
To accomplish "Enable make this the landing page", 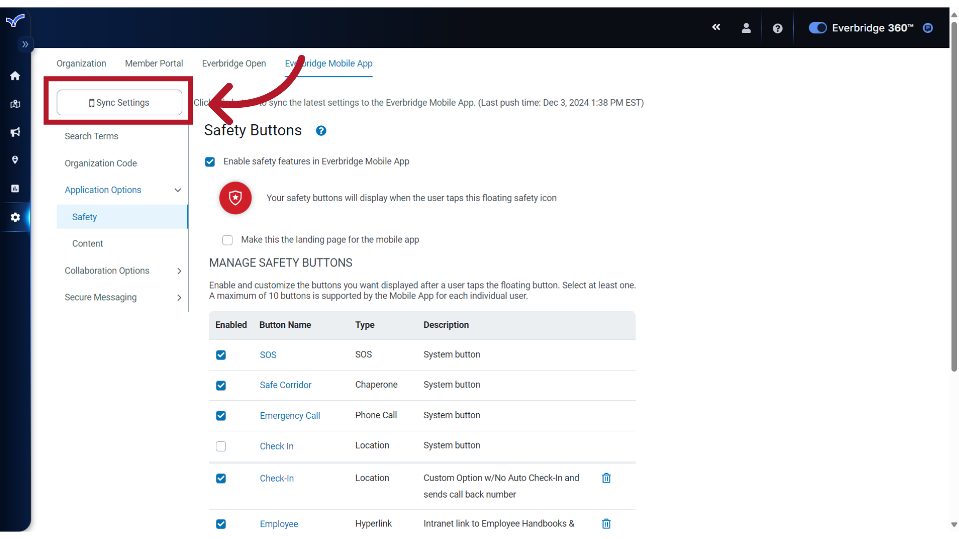I will (x=229, y=239).
